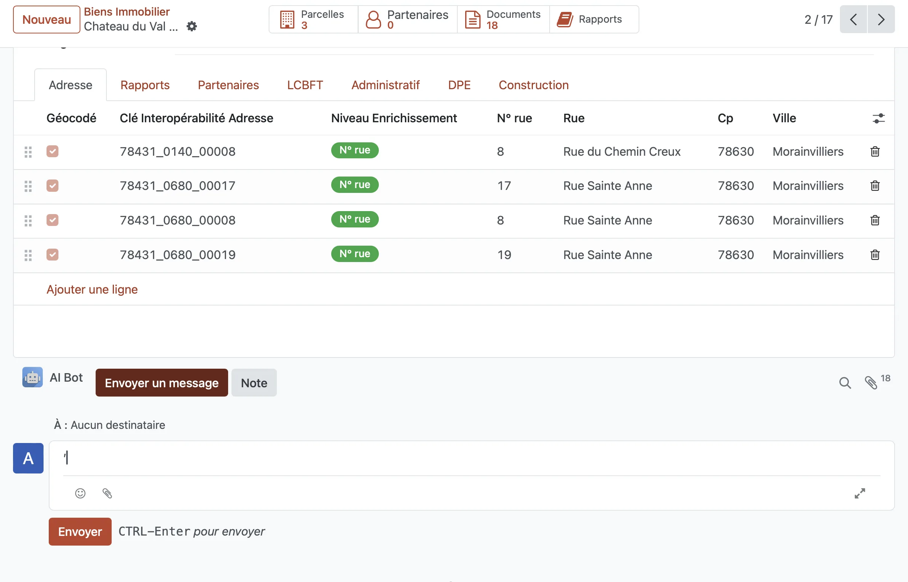Switch to the Administratif tab

coord(386,85)
